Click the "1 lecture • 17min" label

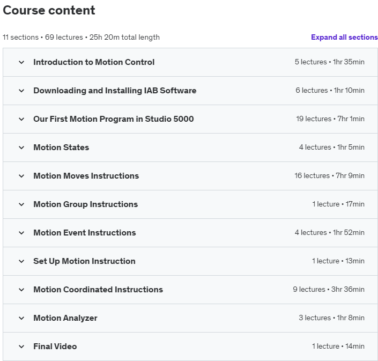click(x=338, y=204)
